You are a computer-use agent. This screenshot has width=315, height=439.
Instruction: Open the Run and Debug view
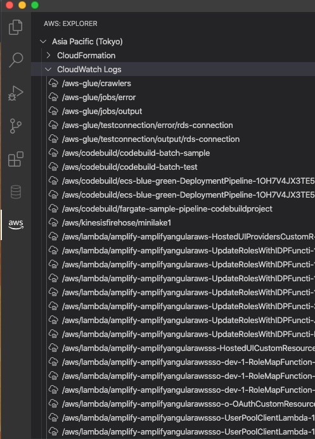pyautogui.click(x=16, y=93)
